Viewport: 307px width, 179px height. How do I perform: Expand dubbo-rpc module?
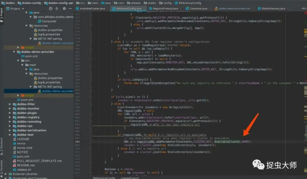point(10,126)
